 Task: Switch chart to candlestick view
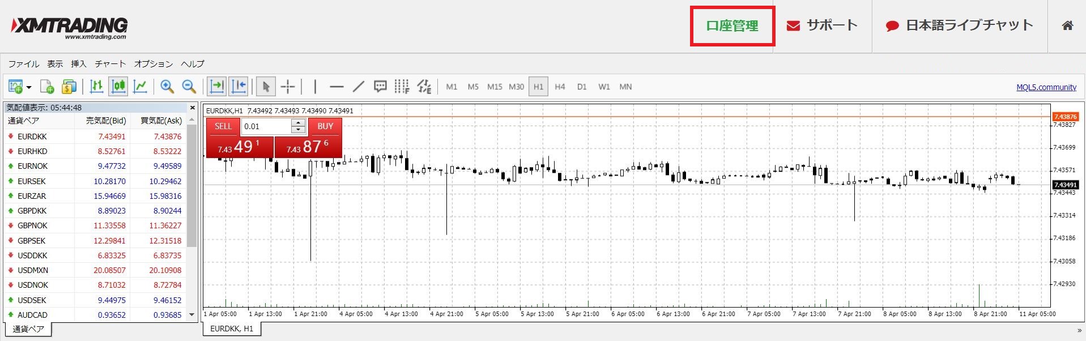(118, 87)
